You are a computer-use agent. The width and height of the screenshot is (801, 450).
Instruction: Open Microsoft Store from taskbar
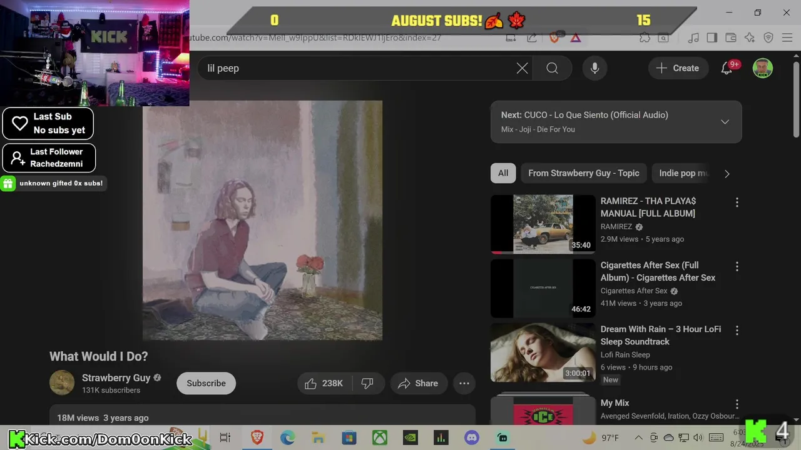tap(349, 437)
